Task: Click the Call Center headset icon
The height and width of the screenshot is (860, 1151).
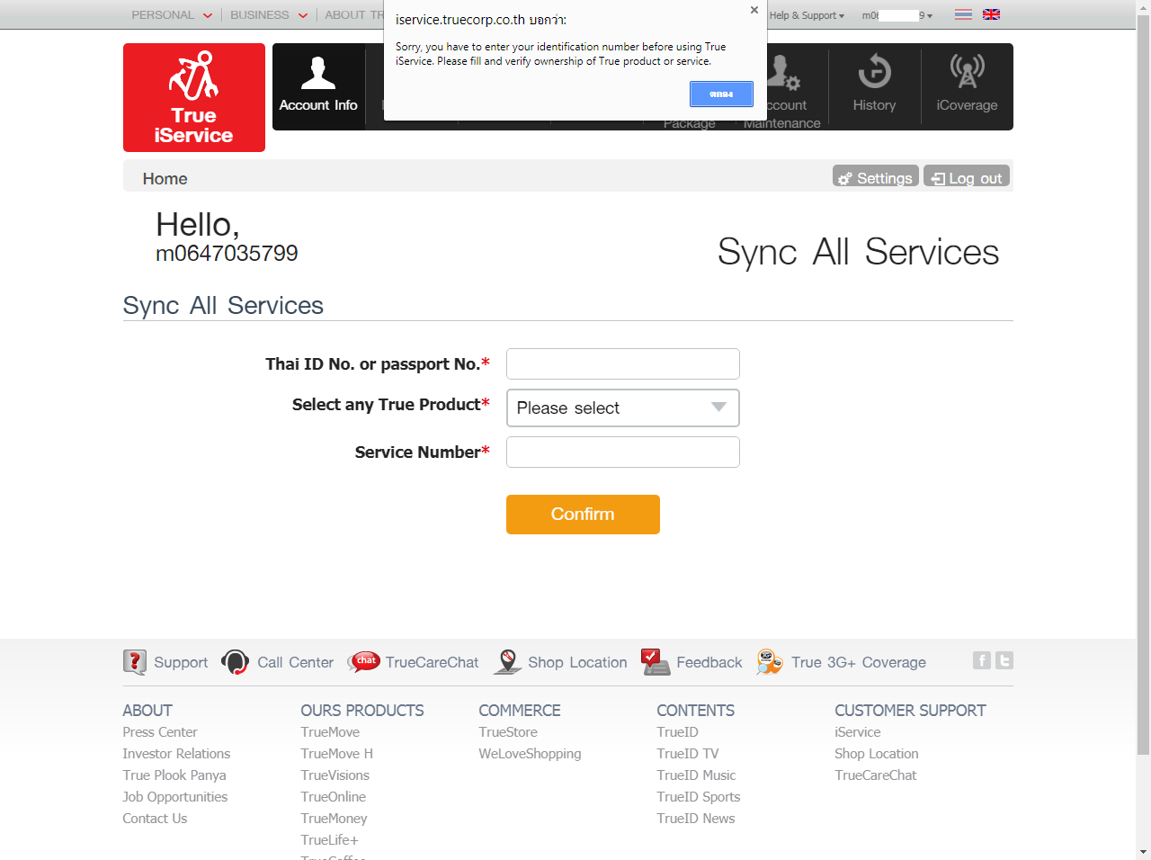Action: [x=235, y=662]
